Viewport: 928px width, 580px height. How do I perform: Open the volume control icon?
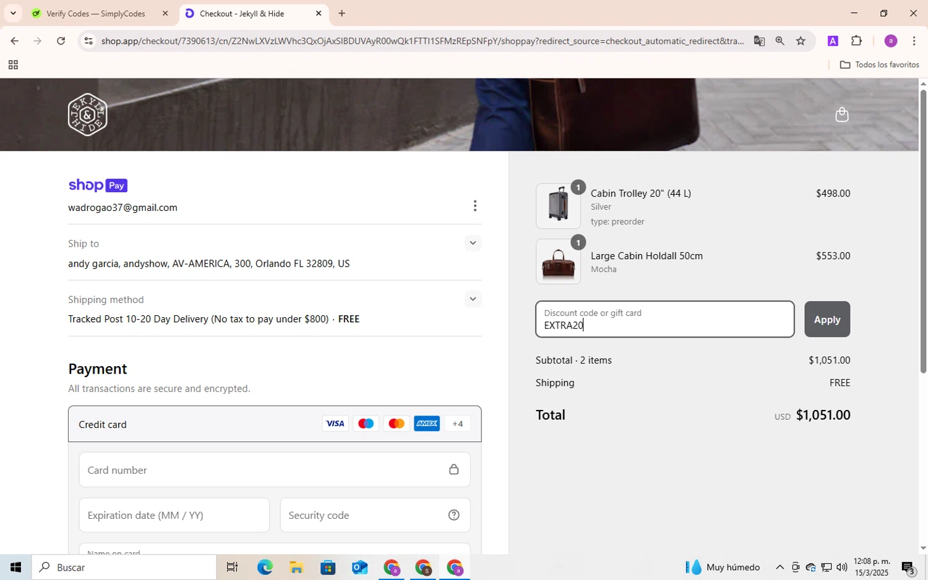pos(841,567)
